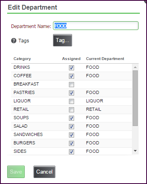Click the scrollbar down arrow
147x184 pixels.
(x=135, y=151)
